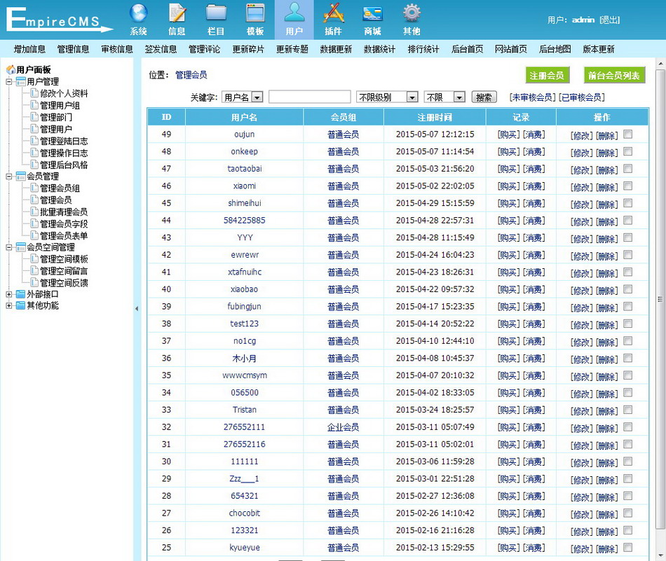Open 审核信息 in the submenu bar
666x561 pixels.
(x=117, y=49)
